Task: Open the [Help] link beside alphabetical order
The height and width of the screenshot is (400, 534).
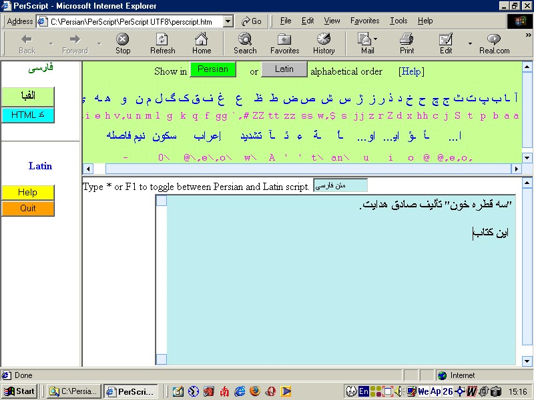Action: (411, 71)
